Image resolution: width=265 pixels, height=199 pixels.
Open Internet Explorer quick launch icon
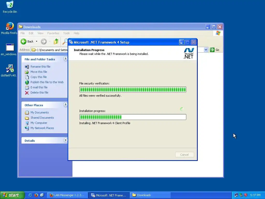pyautogui.click(x=30, y=195)
